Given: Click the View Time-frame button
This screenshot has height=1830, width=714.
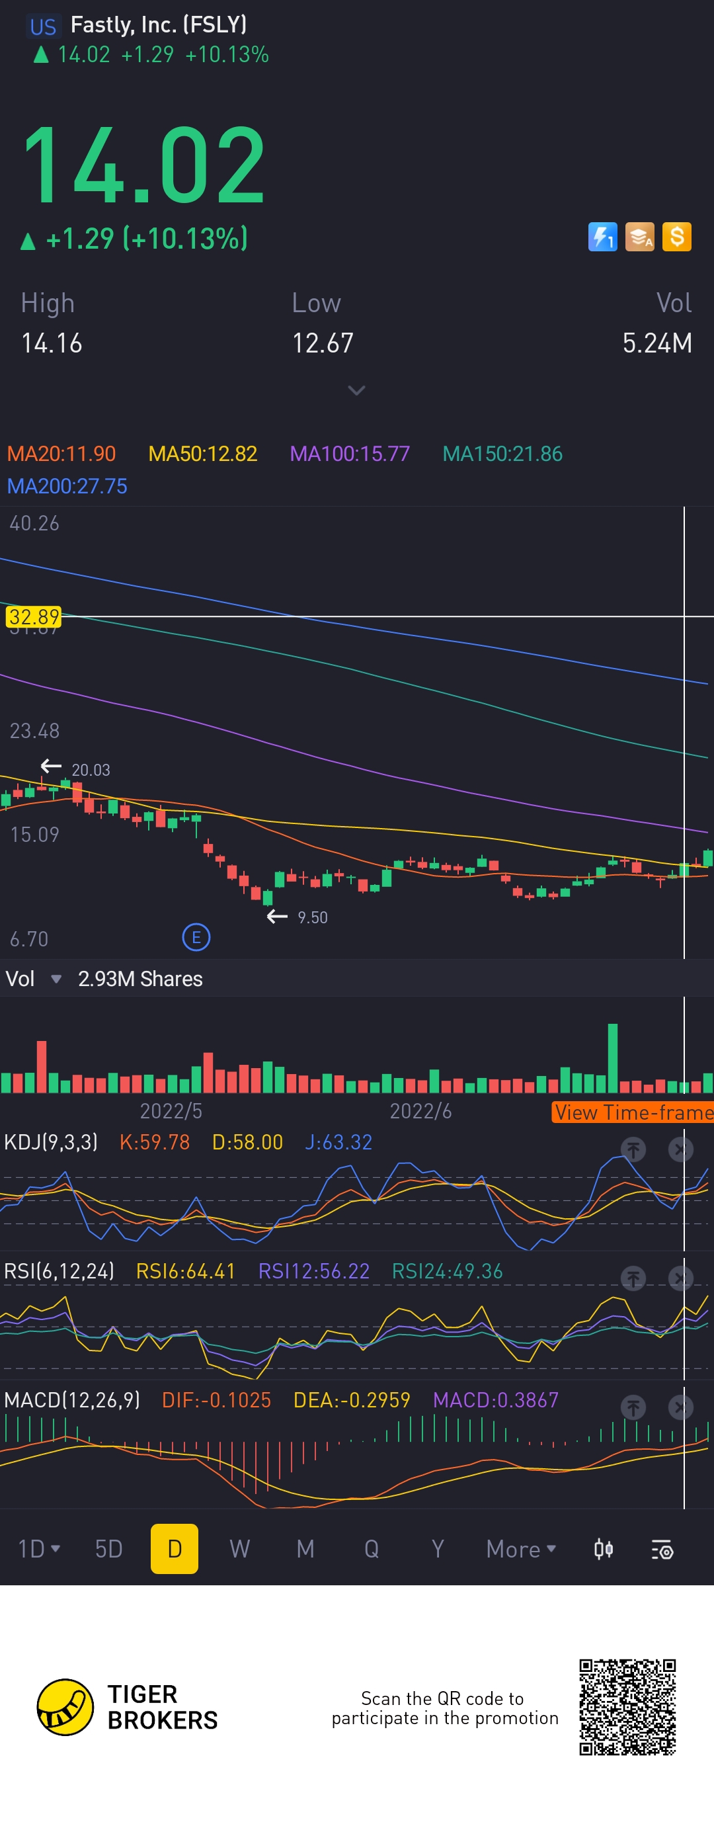Looking at the screenshot, I should [632, 1112].
